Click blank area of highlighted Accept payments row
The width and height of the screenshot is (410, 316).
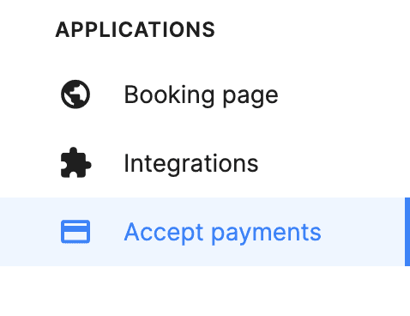(x=363, y=232)
